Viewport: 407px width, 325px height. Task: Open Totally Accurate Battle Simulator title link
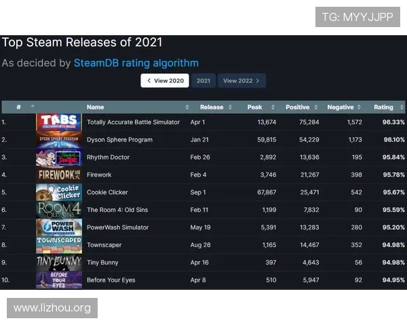tap(134, 122)
